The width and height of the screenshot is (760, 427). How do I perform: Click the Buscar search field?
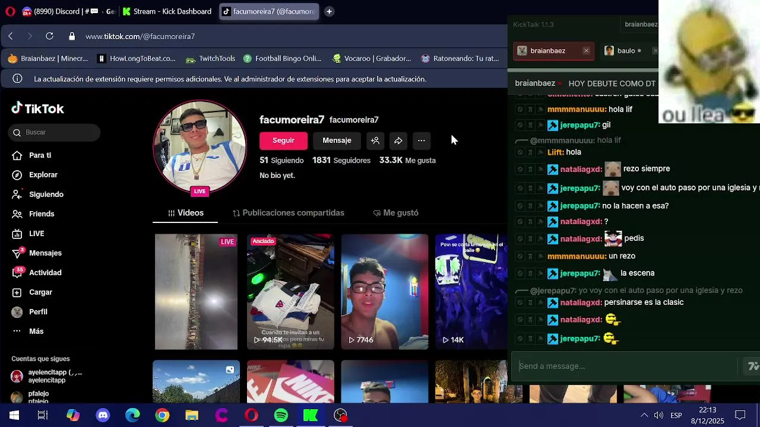pos(55,132)
